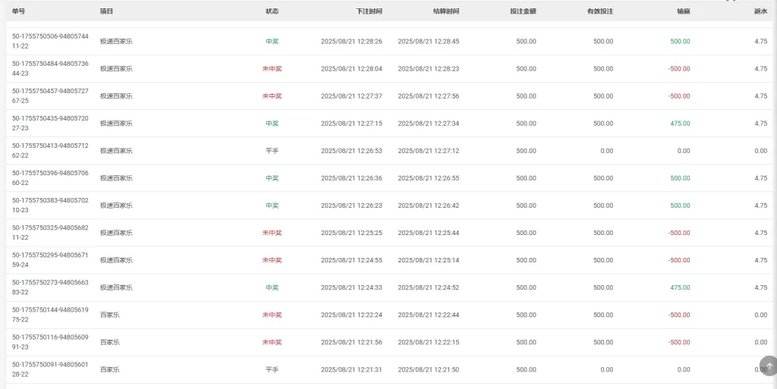The width and height of the screenshot is (777, 389).
Task: Click the 结算时间 column header
Action: coord(446,11)
